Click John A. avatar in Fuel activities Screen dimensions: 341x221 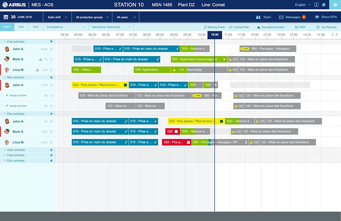click(7, 49)
